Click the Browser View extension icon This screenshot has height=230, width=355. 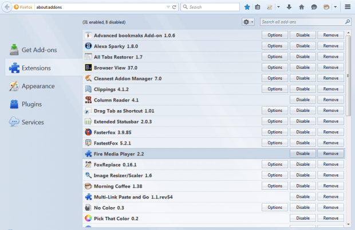coord(88,67)
